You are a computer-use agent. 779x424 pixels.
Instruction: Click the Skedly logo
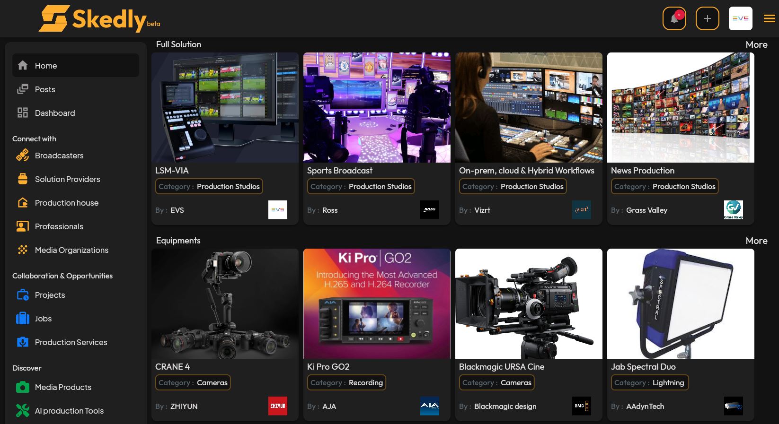[x=99, y=19]
